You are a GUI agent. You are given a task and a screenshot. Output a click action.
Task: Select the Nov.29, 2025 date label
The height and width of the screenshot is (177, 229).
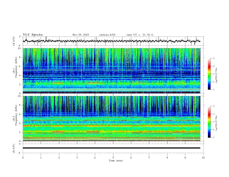coord(81,35)
